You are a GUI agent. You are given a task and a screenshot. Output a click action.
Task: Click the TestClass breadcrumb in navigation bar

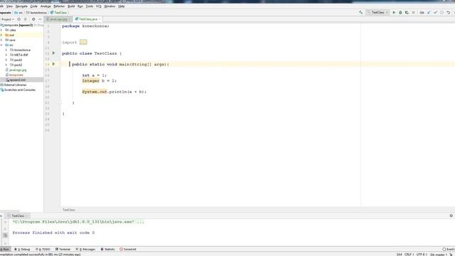tap(58, 13)
